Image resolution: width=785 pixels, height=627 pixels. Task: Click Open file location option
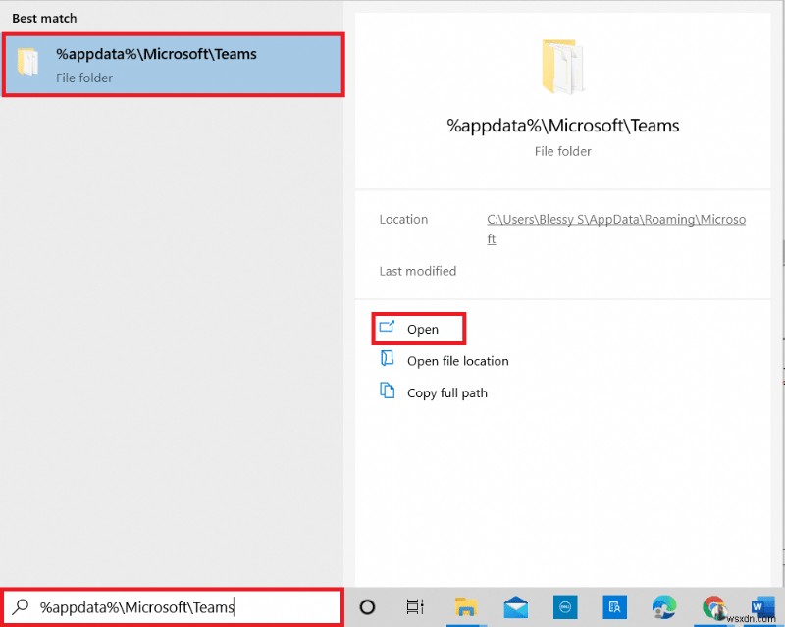457,360
